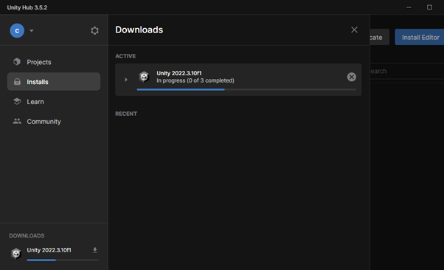Click the Community people icon
The height and width of the screenshot is (270, 444).
click(x=17, y=121)
